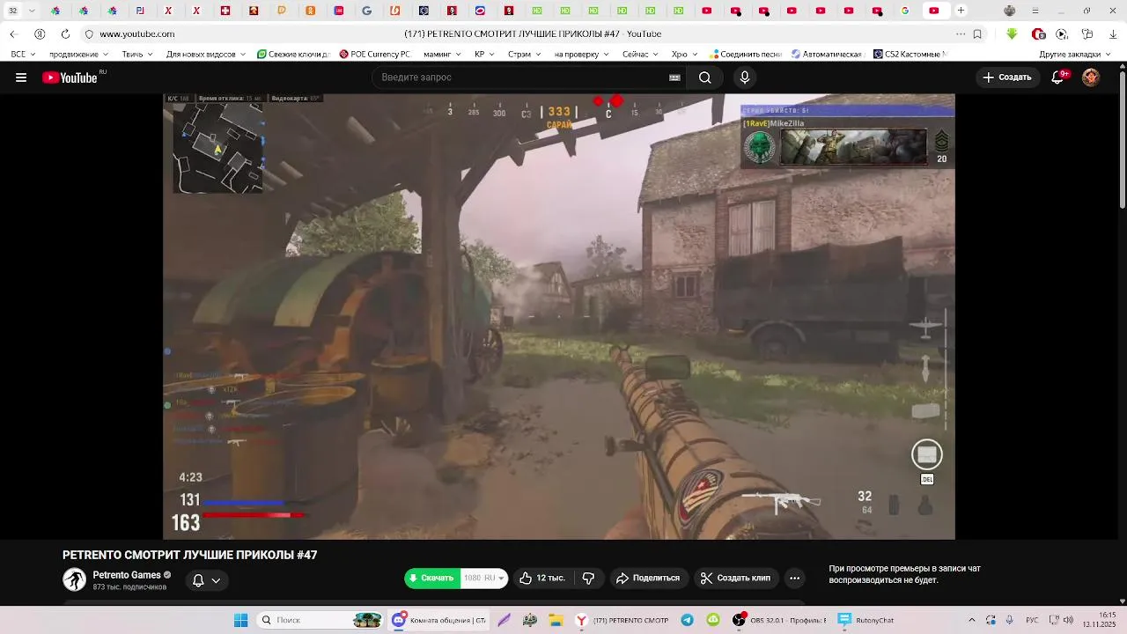
Task: Click the video player to pause
Action: click(558, 317)
